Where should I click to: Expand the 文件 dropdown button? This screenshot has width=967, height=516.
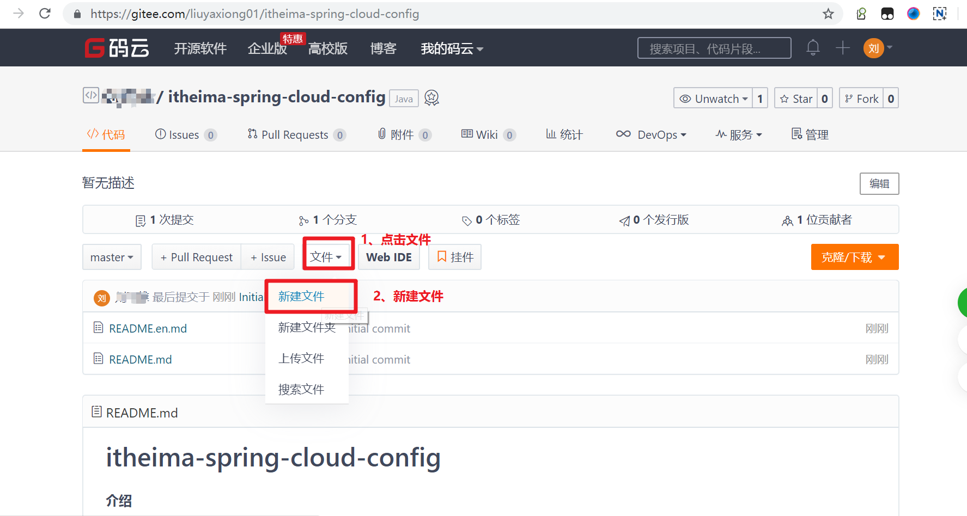coord(326,257)
